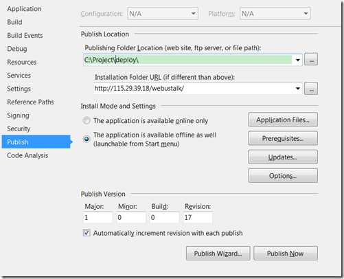
Task: Browse for the publishing folder location
Action: (311, 60)
